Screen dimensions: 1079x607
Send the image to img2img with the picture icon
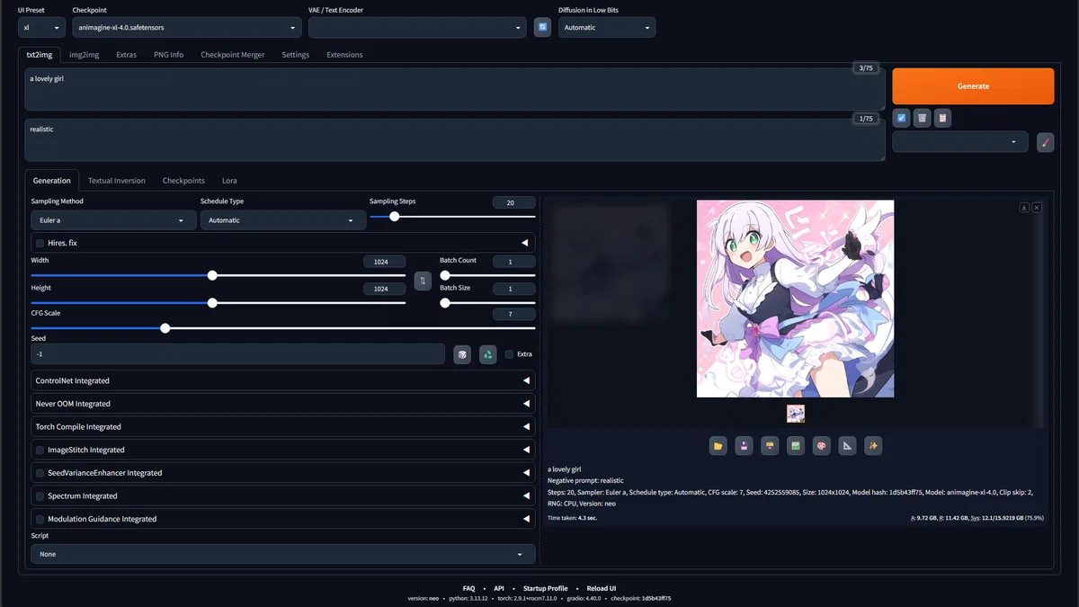(x=796, y=445)
